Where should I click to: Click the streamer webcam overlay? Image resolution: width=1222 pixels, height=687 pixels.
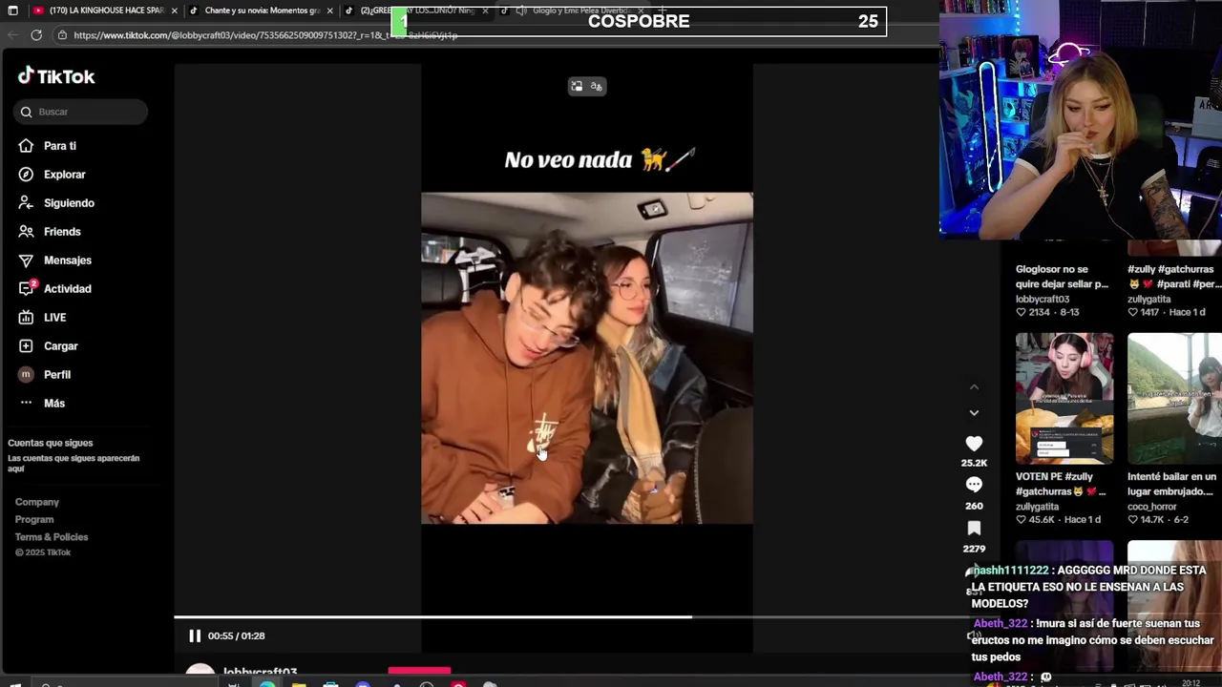[x=1081, y=118]
